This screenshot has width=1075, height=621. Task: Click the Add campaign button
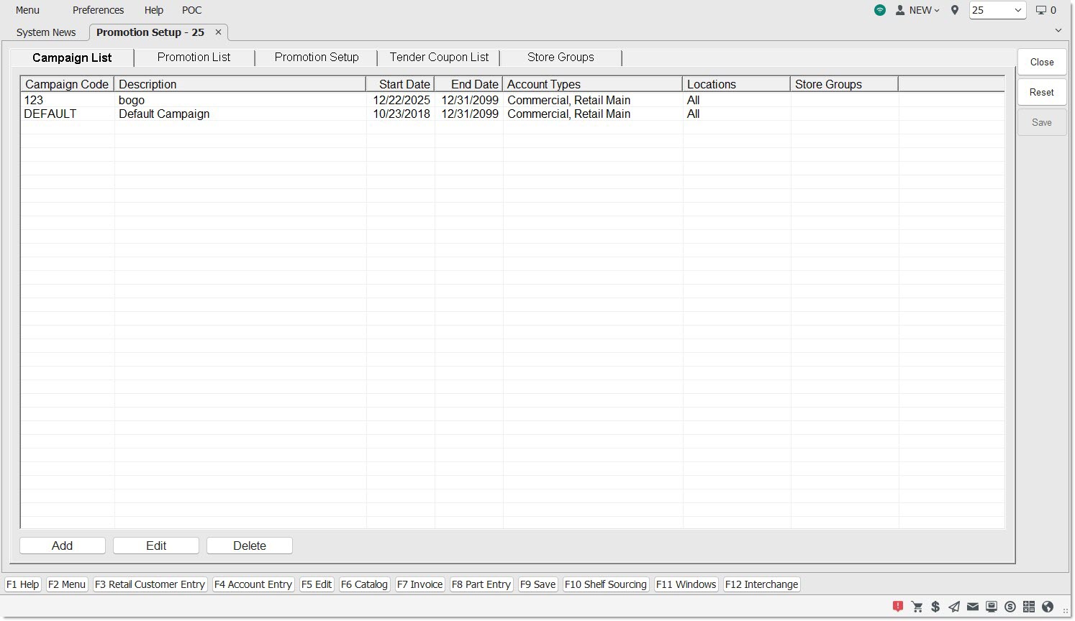[x=63, y=546]
